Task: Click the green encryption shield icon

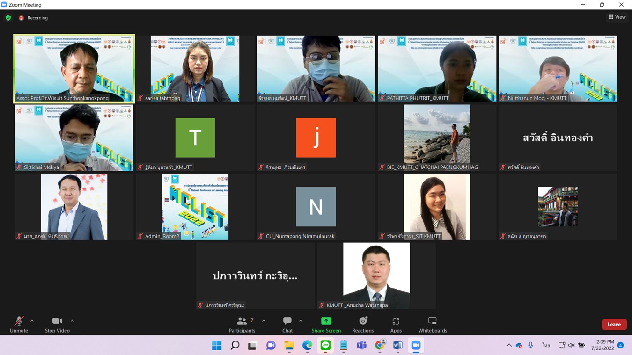Action: pyautogui.click(x=8, y=18)
